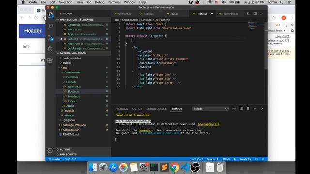Change the UTF-8 encoding setting
Viewport: 310px width, 174px height.
tap(226, 159)
